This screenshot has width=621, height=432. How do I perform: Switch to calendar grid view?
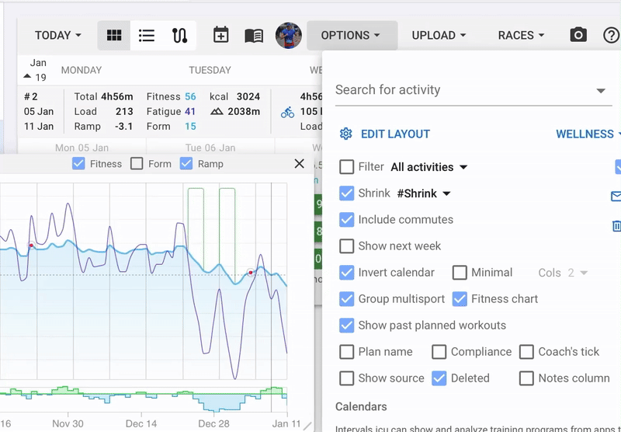coord(114,35)
